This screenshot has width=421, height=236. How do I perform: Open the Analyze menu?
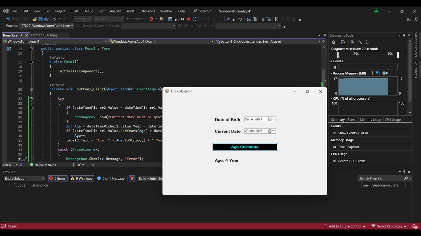pyautogui.click(x=115, y=11)
